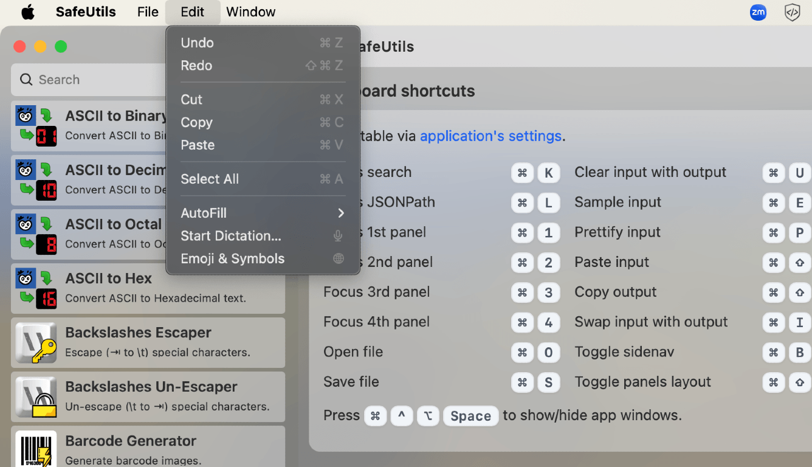Close the Edit menu from the menu bar
812x467 pixels.
coord(193,12)
